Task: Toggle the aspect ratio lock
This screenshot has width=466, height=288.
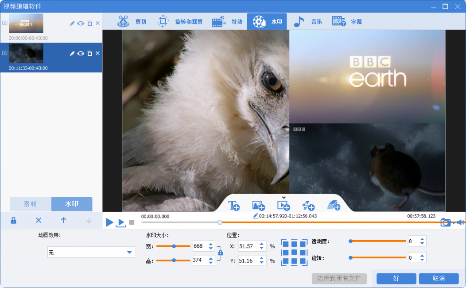Action: coord(220,253)
